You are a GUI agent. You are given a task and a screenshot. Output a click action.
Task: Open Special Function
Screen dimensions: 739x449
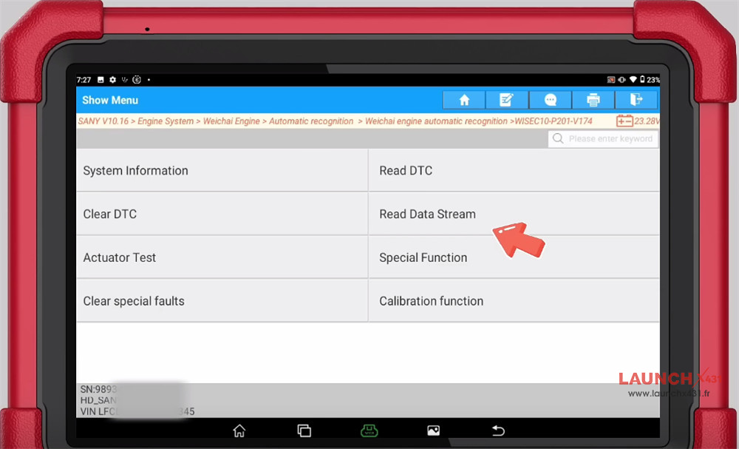tap(423, 257)
